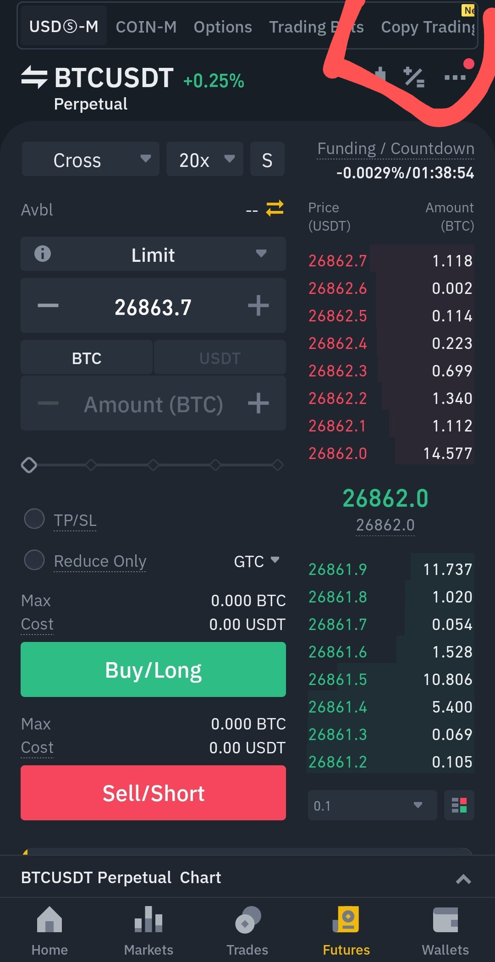Open the three-dots more menu

pos(455,77)
